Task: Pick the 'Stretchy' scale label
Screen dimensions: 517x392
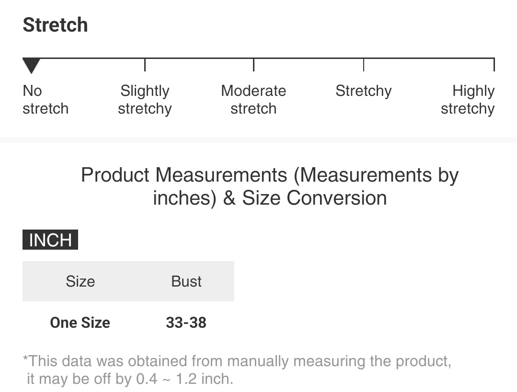Action: coord(363,91)
